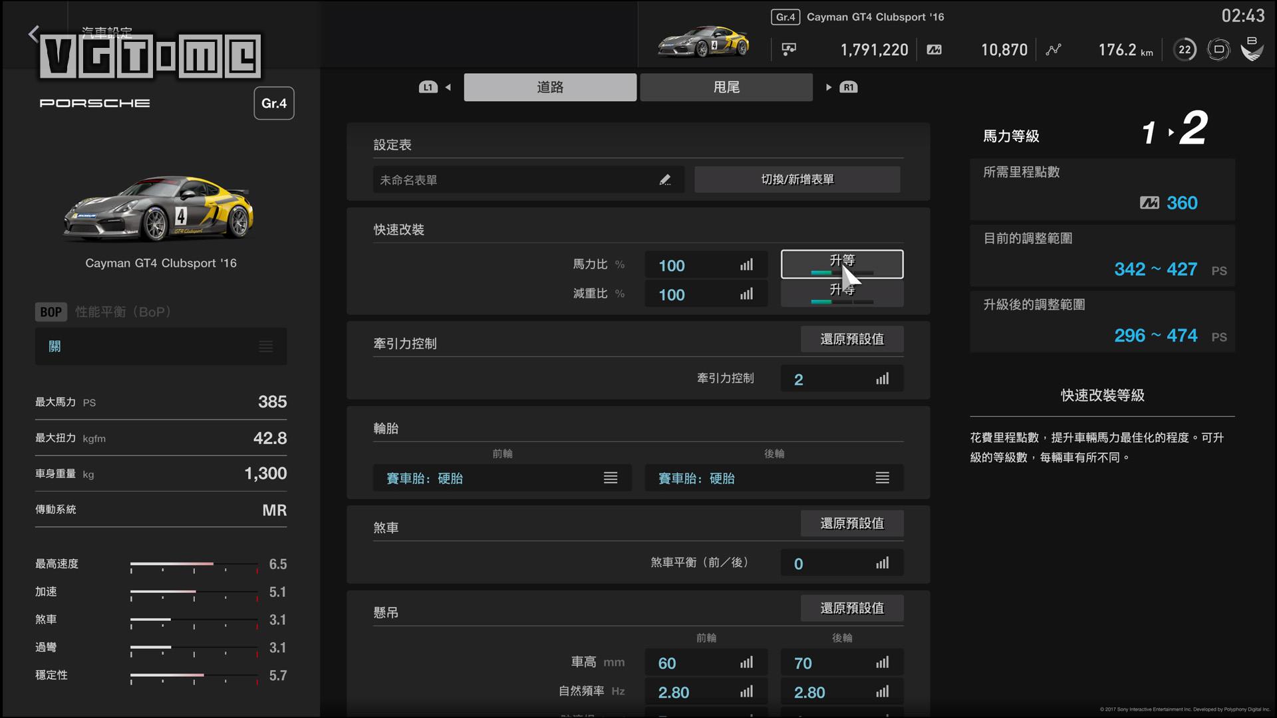Adjust 煞車平衡 value 0
The height and width of the screenshot is (718, 1277).
[x=842, y=563]
